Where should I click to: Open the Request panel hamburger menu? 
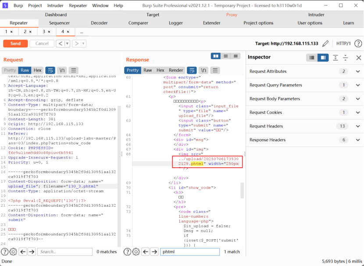(x=74, y=70)
